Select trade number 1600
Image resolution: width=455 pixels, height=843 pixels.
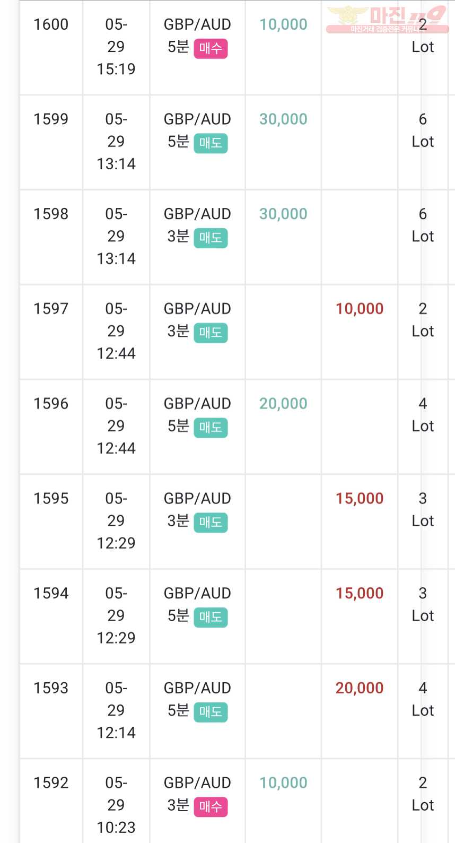[x=51, y=24]
